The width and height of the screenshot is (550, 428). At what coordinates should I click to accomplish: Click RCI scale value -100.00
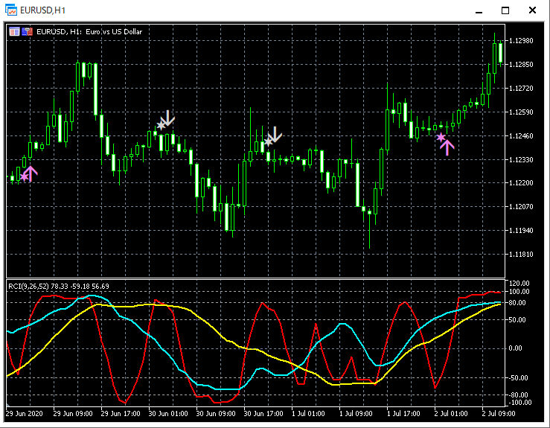pos(519,403)
